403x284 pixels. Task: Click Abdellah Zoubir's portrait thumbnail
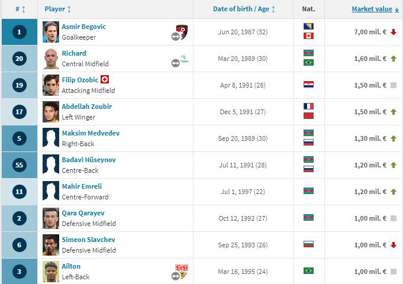(x=51, y=111)
